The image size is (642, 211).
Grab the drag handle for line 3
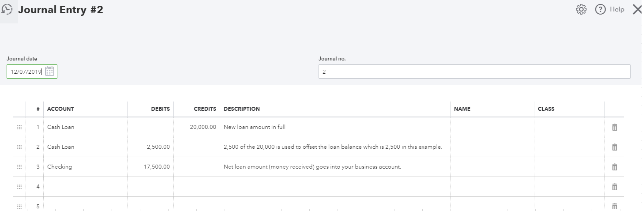[19, 167]
